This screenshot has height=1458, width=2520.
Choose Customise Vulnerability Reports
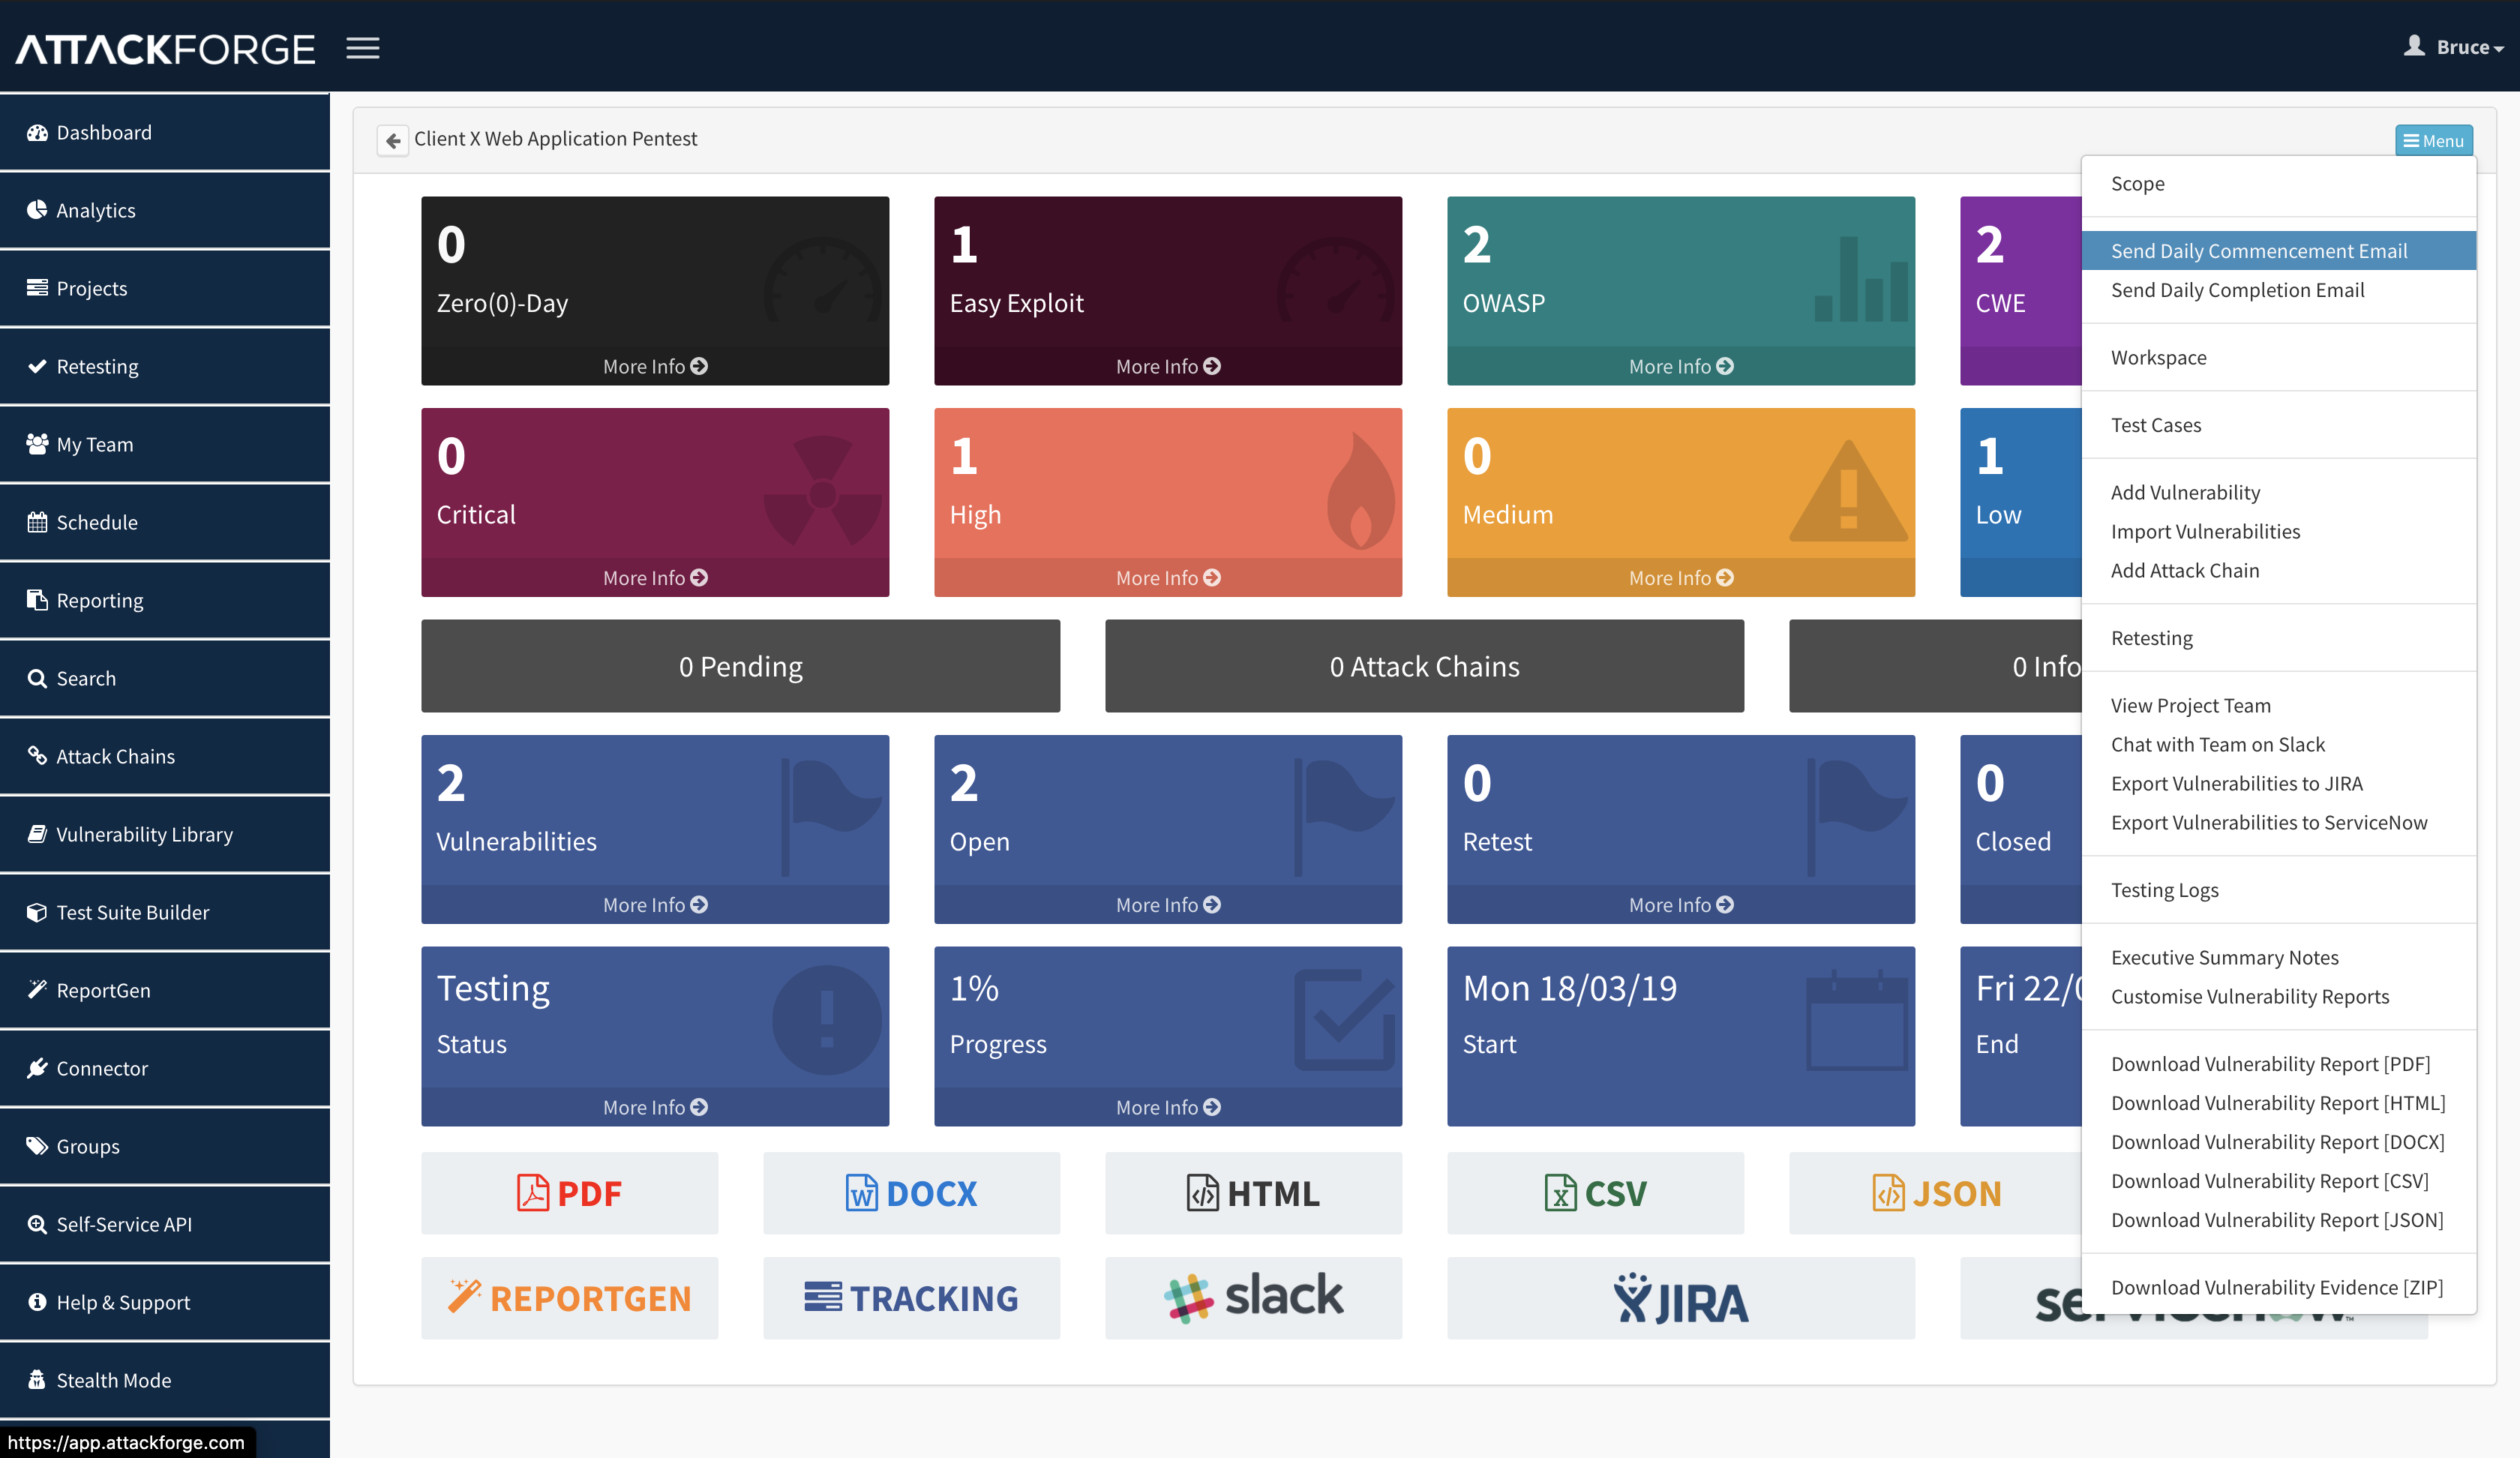pos(2278,996)
